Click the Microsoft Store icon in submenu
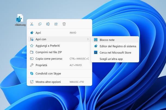 click(96, 53)
